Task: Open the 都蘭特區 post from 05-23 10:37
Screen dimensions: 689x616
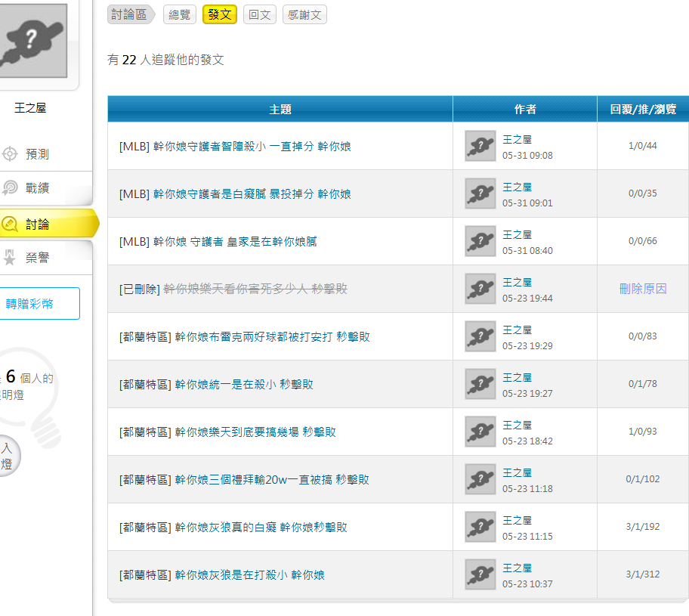Action: tap(249, 574)
